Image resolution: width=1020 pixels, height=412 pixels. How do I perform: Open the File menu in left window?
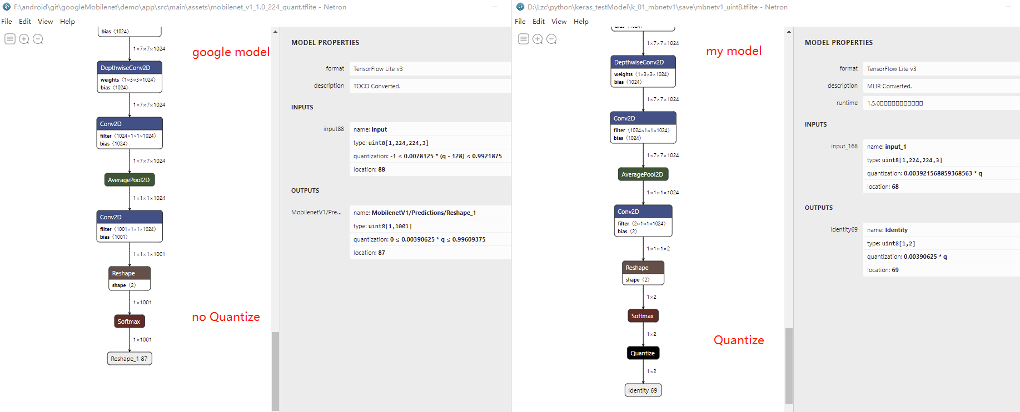(7, 22)
